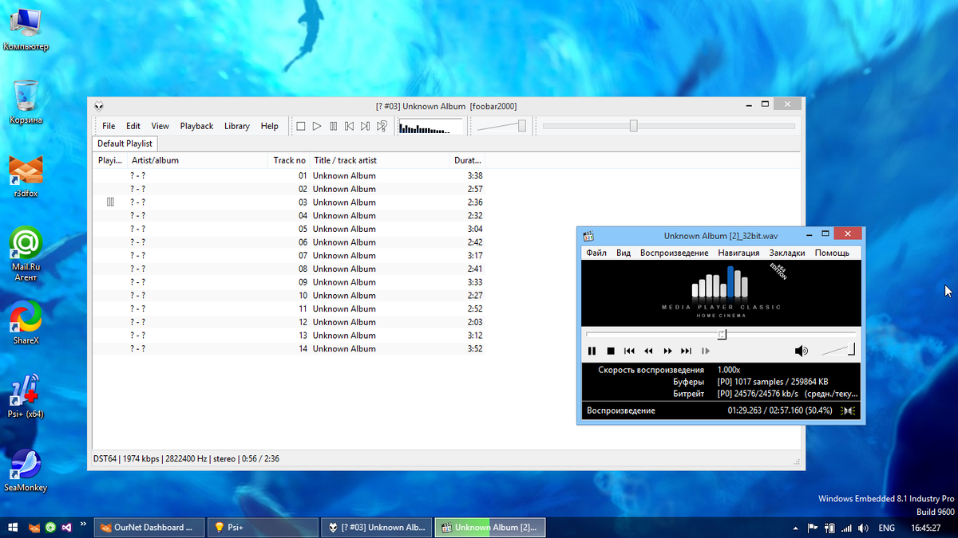Click the Stop icon in foobar2000 toolbar
958x538 pixels.
[300, 125]
